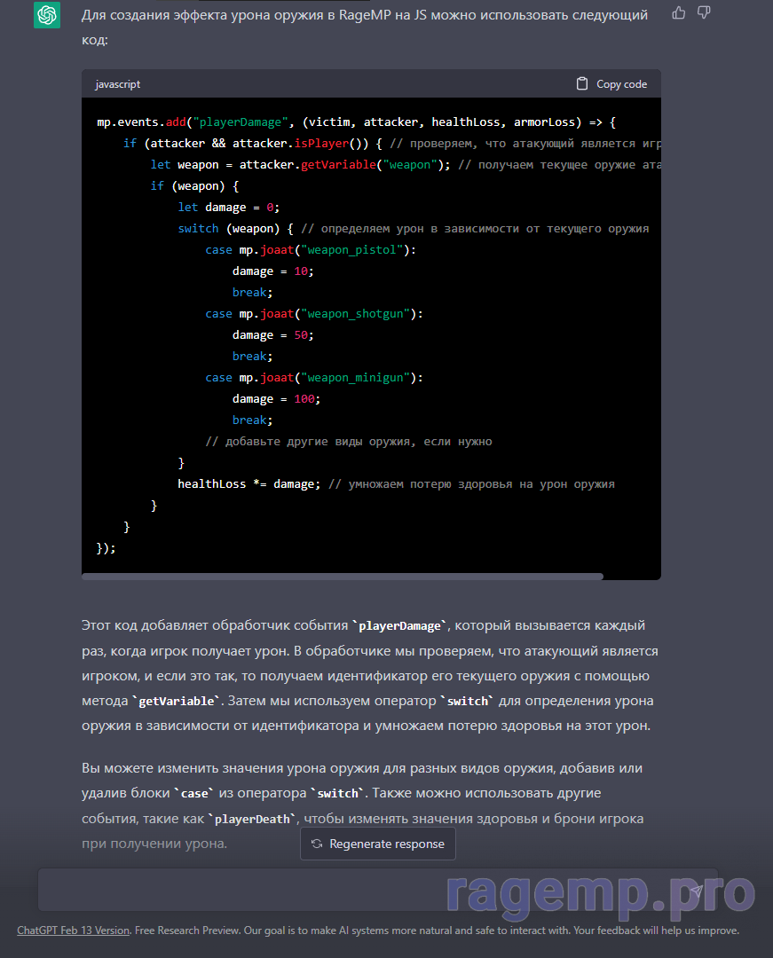Click the "weapon_pistol" string in the code

coord(355,250)
